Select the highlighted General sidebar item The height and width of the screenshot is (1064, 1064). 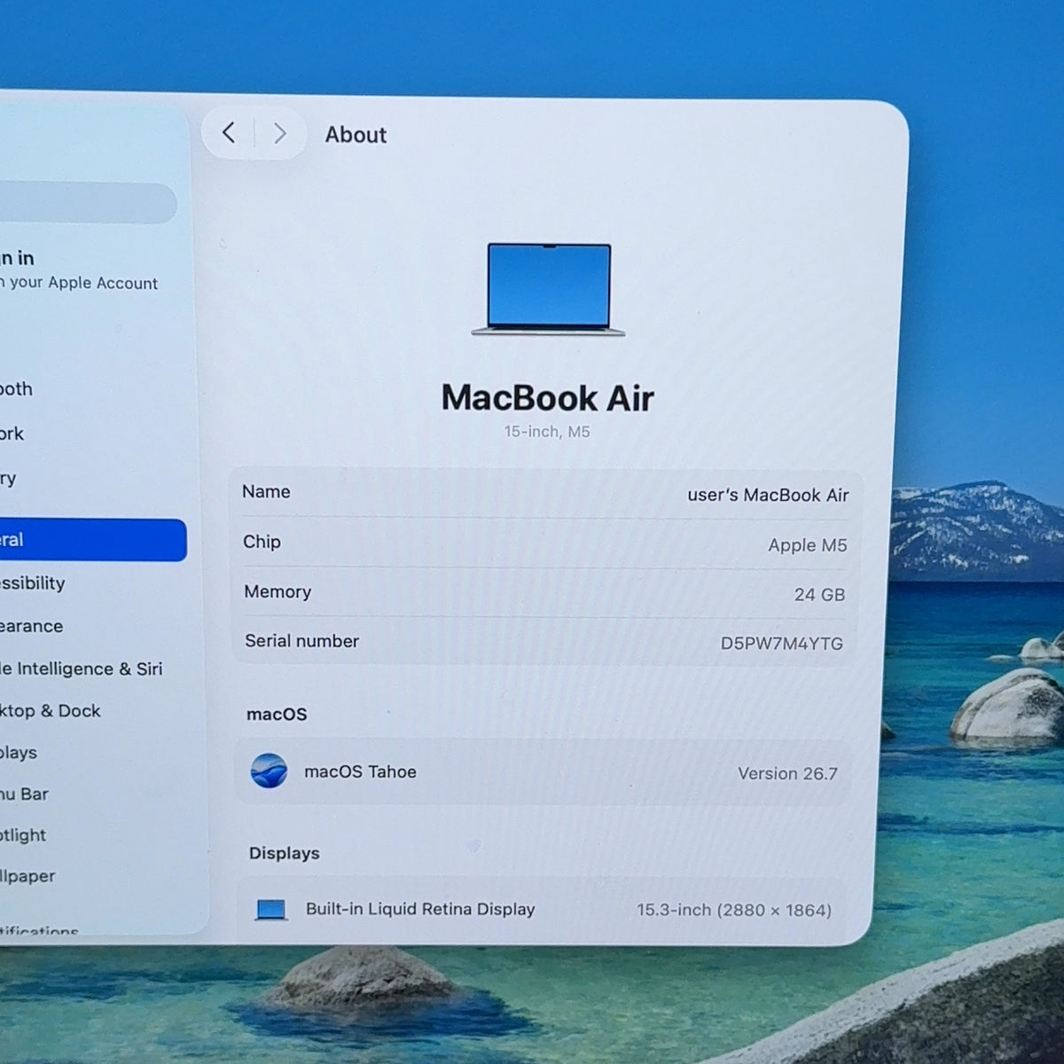tap(93, 540)
